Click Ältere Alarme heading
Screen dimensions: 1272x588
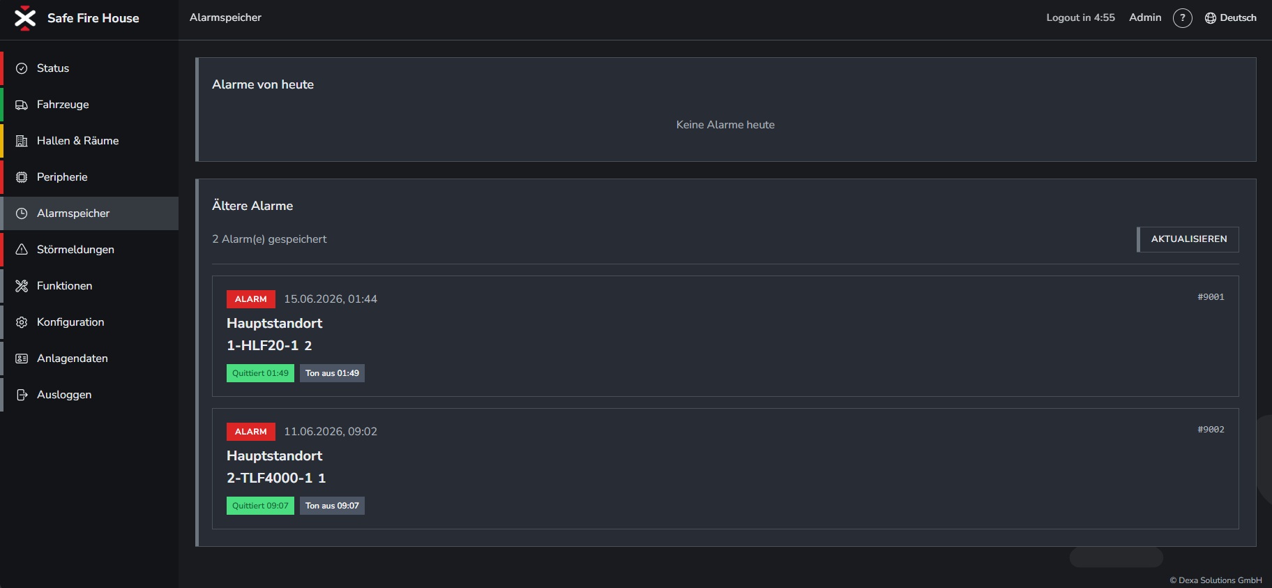point(252,206)
